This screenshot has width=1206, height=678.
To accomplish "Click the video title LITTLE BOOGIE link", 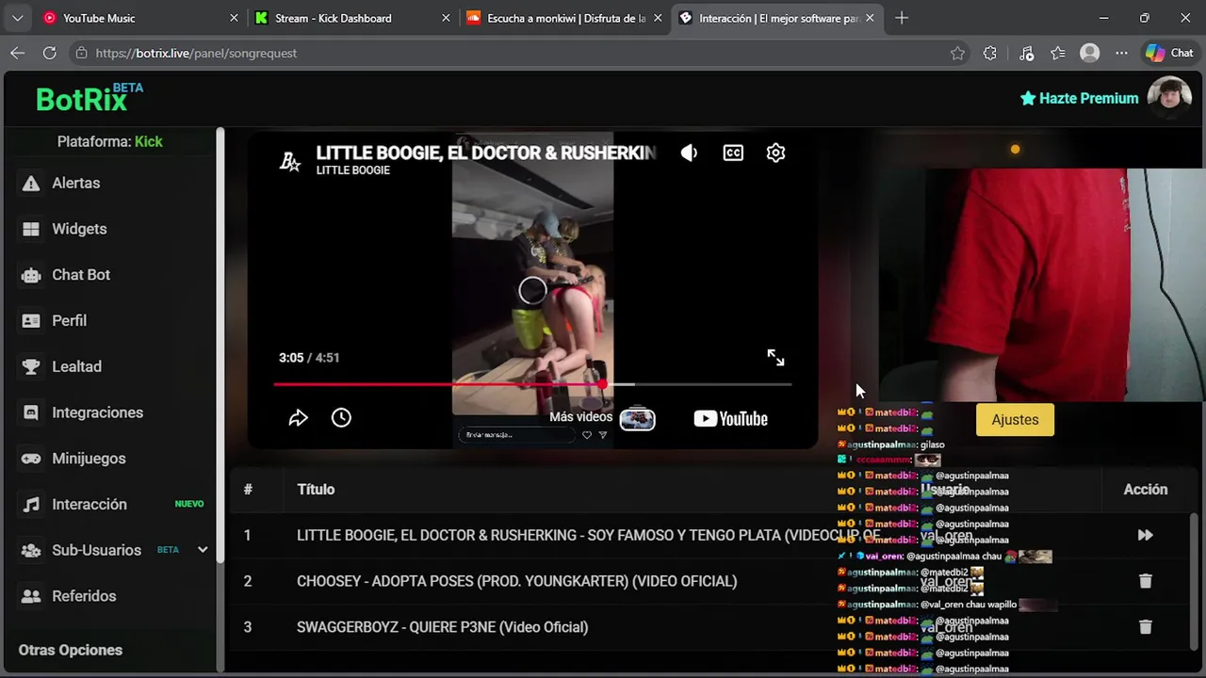I will (485, 153).
